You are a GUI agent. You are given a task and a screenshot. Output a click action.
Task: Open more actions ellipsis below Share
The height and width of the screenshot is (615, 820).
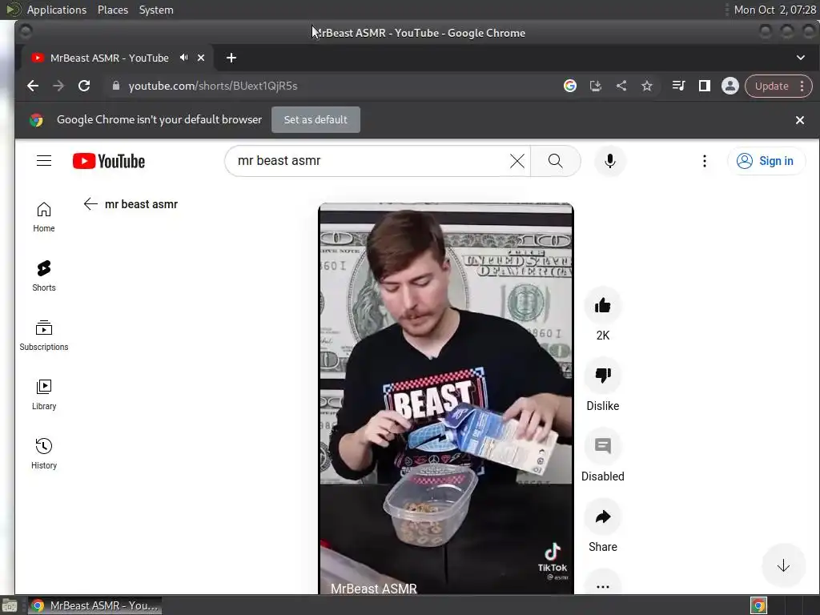tap(602, 586)
